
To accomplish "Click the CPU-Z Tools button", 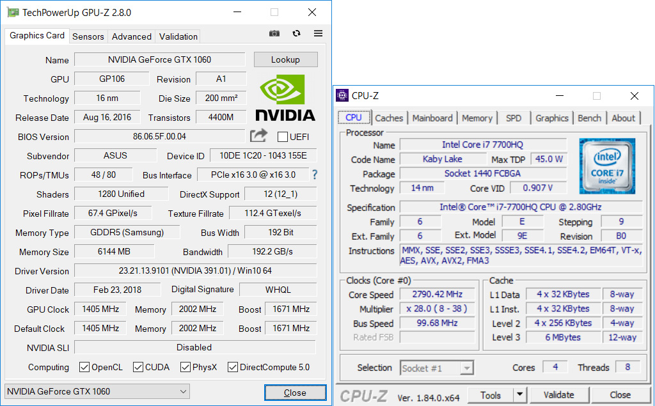I will [x=491, y=394].
